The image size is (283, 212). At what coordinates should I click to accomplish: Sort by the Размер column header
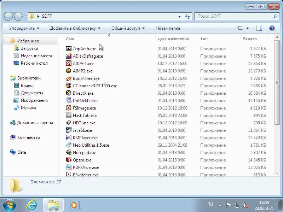pos(254,39)
